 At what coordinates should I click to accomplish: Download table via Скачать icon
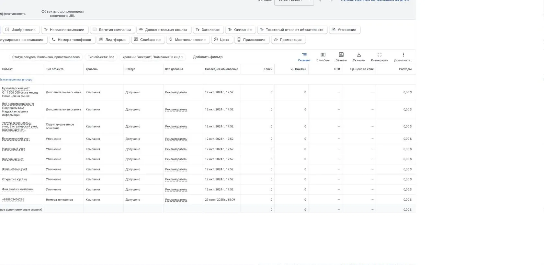click(359, 57)
